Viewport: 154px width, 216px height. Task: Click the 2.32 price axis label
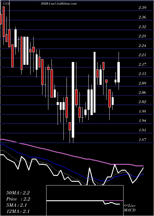[x=142, y=27]
